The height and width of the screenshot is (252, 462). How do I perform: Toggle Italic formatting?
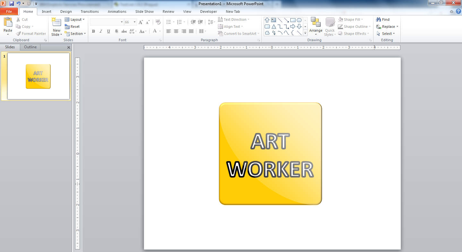[x=101, y=31]
